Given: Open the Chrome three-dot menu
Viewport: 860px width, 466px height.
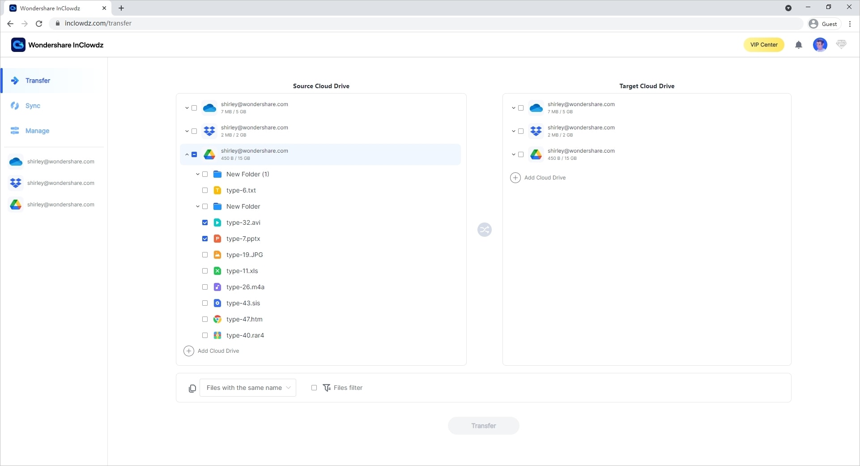Looking at the screenshot, I should coord(850,24).
